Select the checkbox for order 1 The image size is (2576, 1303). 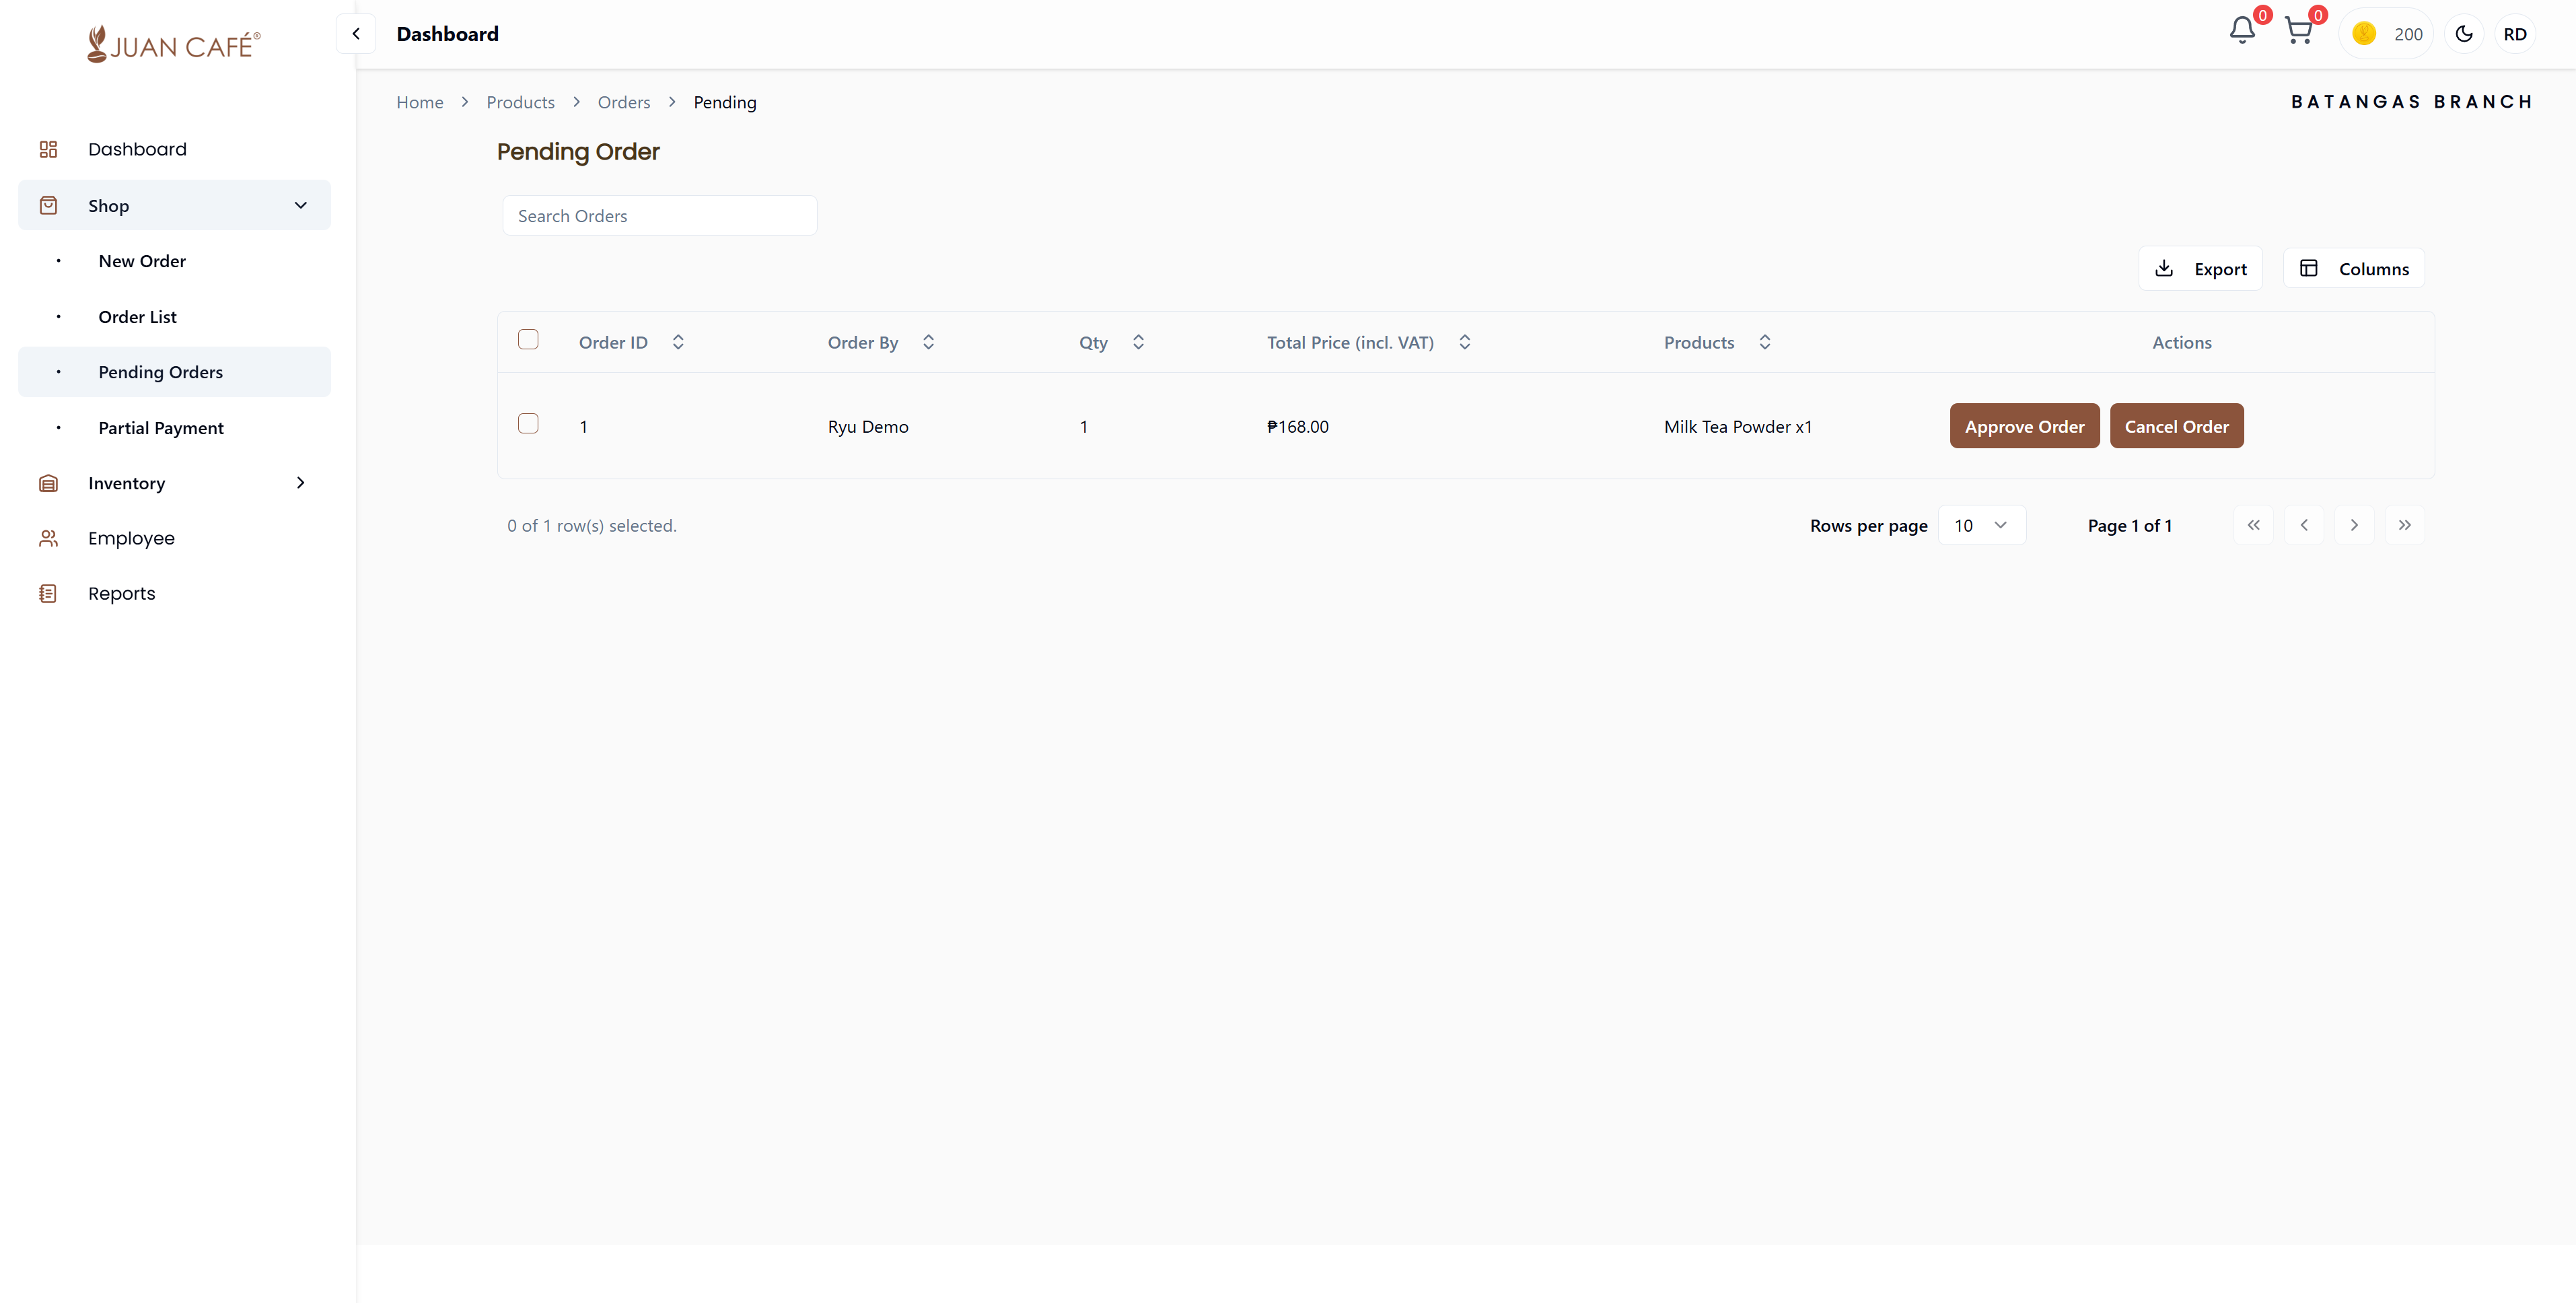(x=528, y=424)
